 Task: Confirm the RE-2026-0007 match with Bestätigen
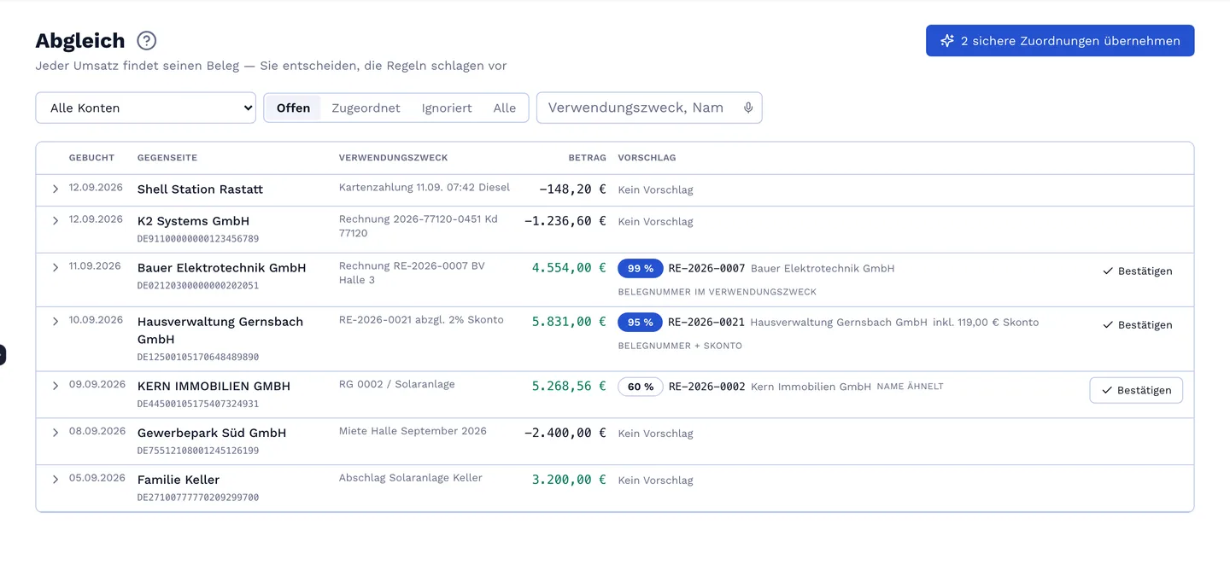point(1137,271)
